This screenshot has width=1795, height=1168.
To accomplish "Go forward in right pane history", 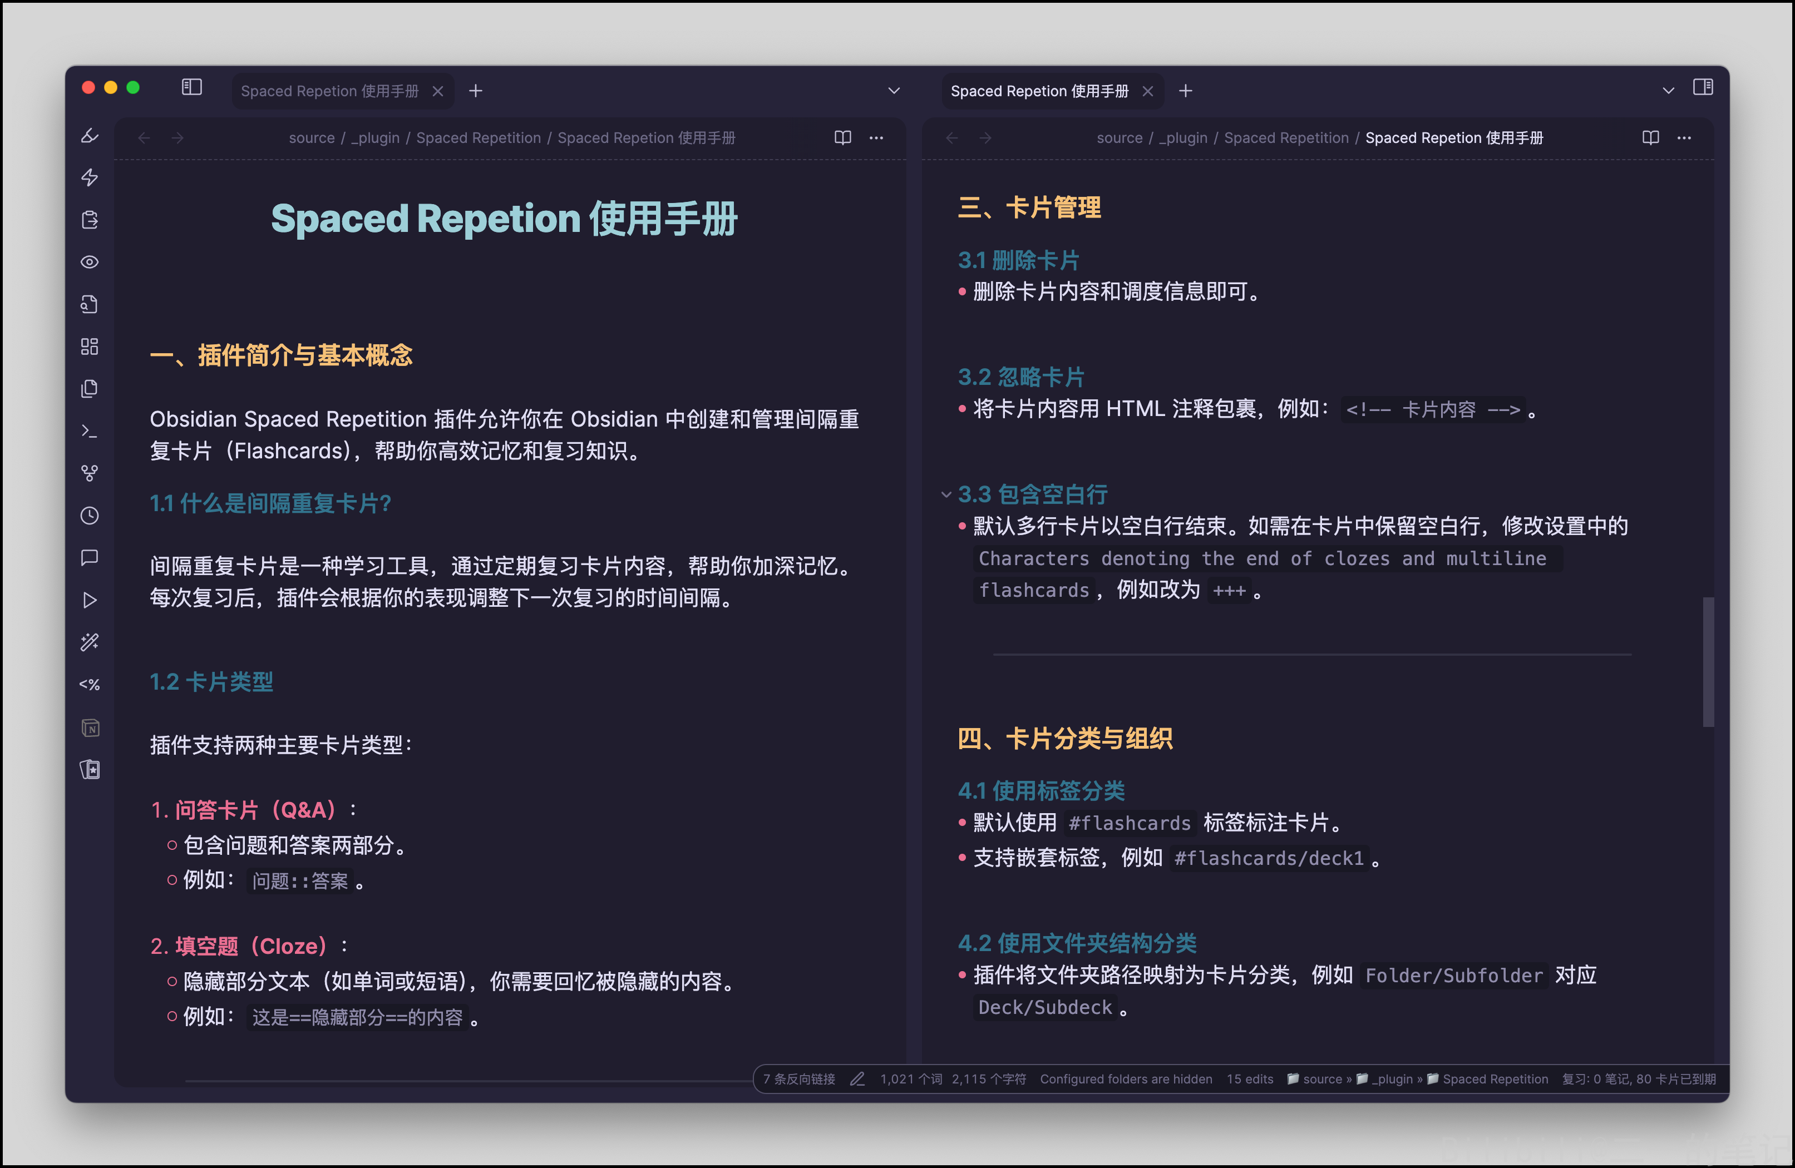I will pos(986,137).
